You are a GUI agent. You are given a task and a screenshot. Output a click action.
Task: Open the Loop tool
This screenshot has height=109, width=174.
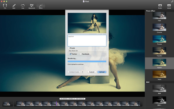[23, 6]
